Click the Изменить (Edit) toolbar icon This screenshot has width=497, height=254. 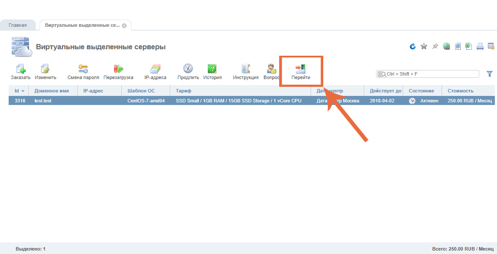coord(45,69)
